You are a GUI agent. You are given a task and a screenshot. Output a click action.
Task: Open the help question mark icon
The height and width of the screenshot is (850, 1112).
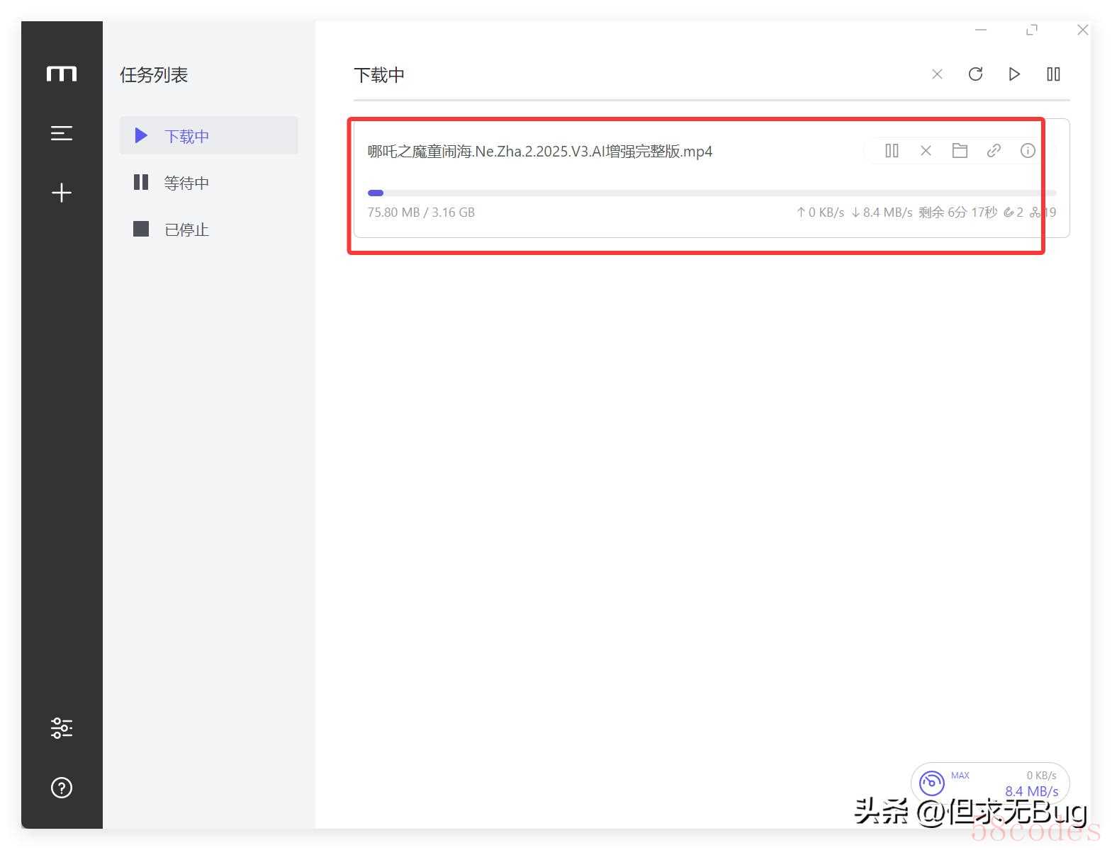pos(62,788)
